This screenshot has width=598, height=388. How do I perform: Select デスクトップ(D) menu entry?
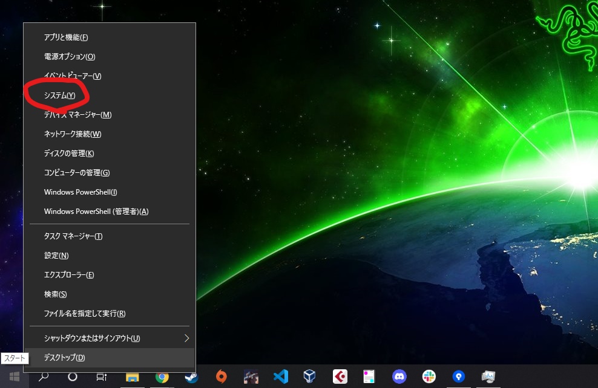pos(109,358)
